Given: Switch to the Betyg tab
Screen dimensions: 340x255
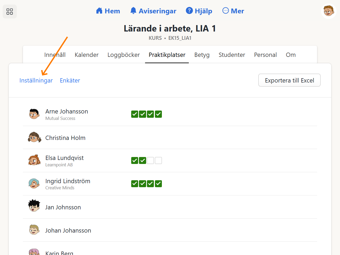Looking at the screenshot, I should (202, 55).
